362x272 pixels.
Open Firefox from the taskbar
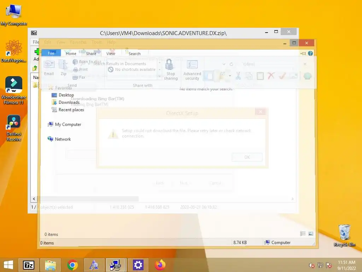[160, 265]
